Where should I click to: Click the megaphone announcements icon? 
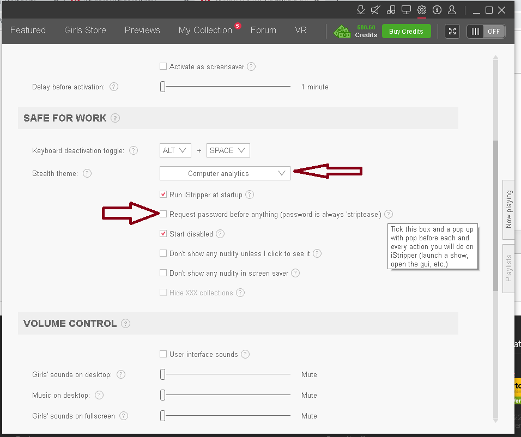[375, 10]
